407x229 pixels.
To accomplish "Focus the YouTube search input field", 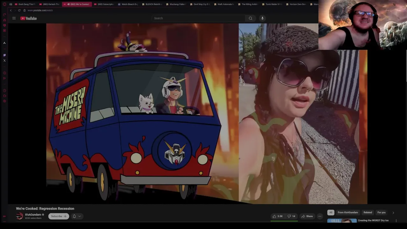I will [198, 18].
